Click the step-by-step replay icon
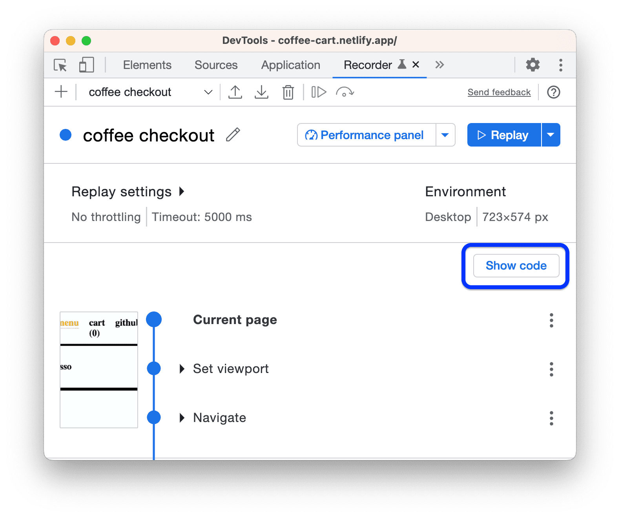620x518 pixels. pyautogui.click(x=319, y=92)
